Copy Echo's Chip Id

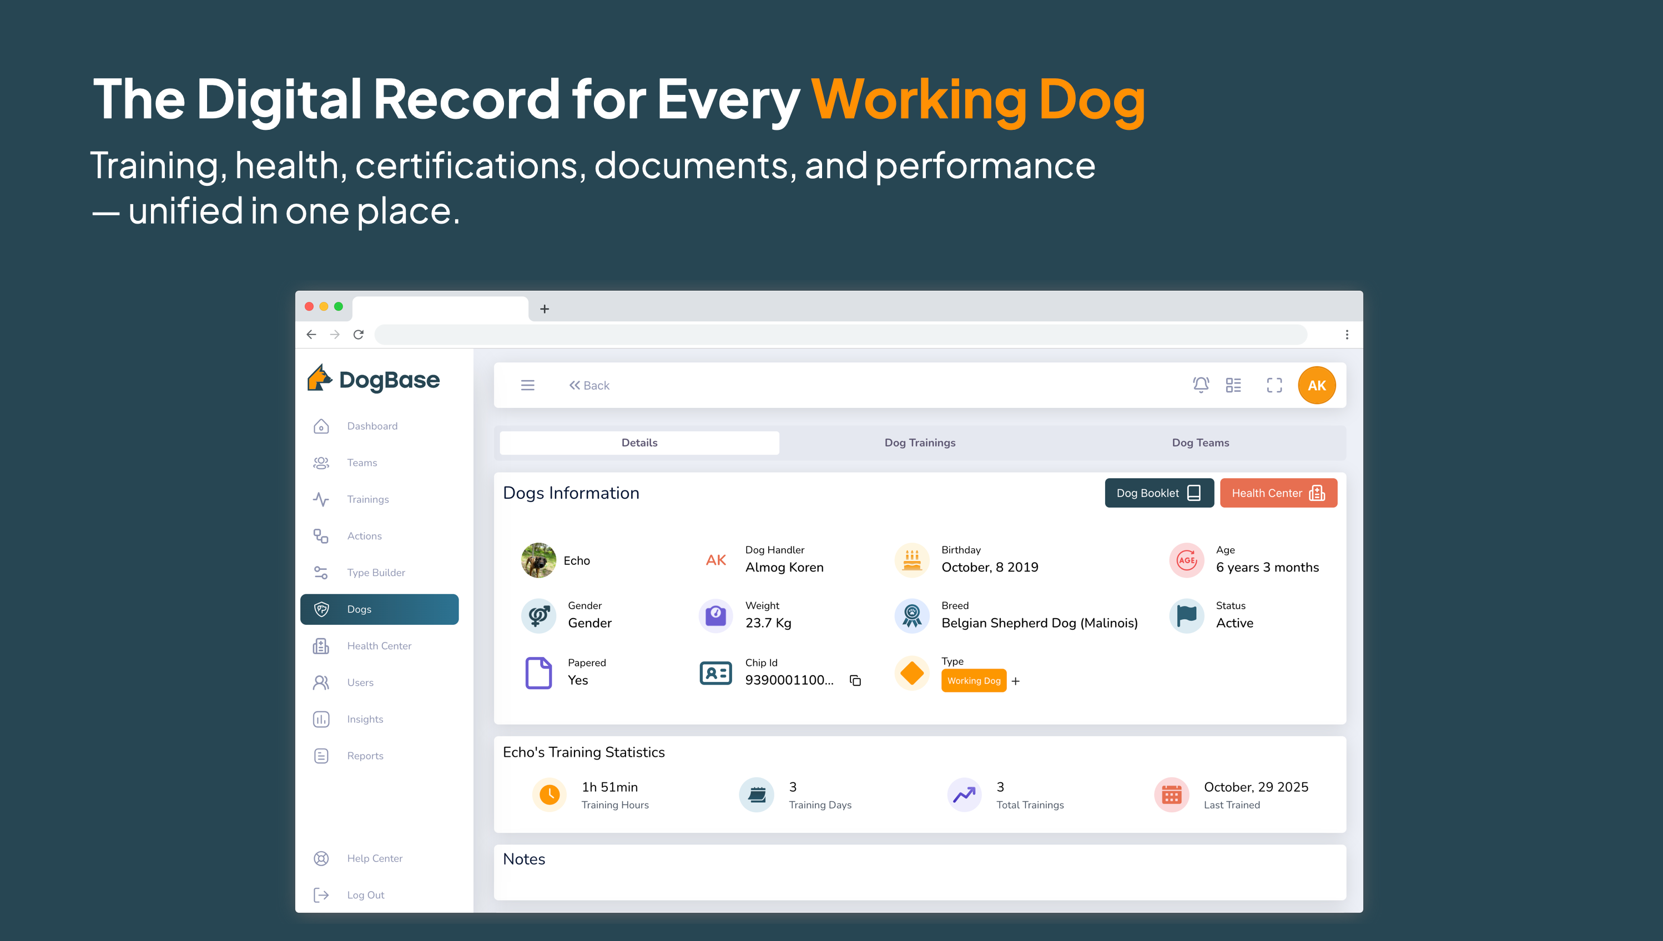point(855,681)
